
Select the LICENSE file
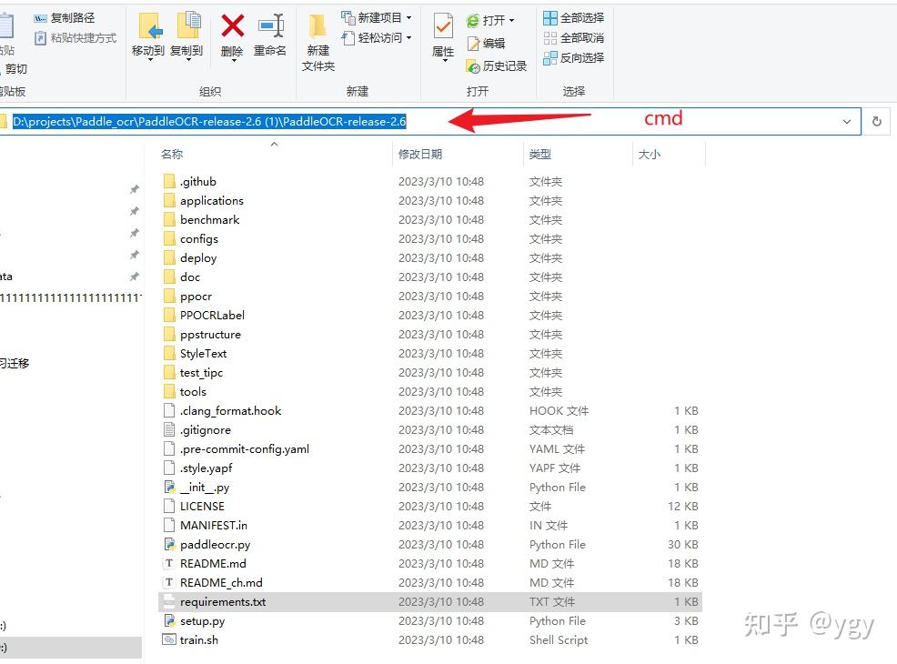(x=202, y=506)
